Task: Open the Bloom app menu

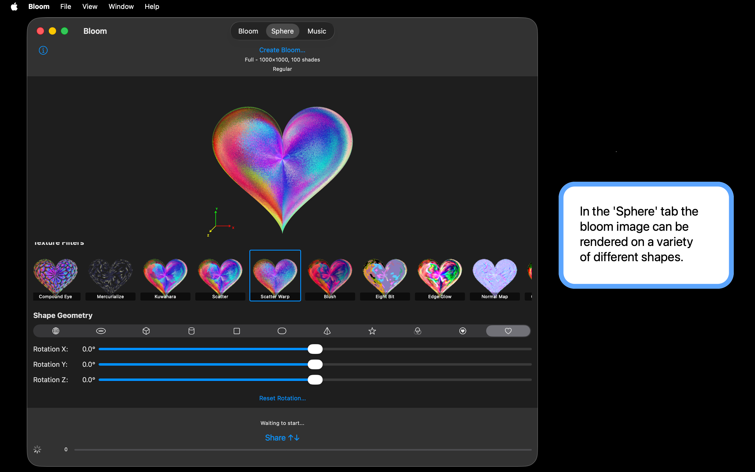Action: (x=39, y=7)
